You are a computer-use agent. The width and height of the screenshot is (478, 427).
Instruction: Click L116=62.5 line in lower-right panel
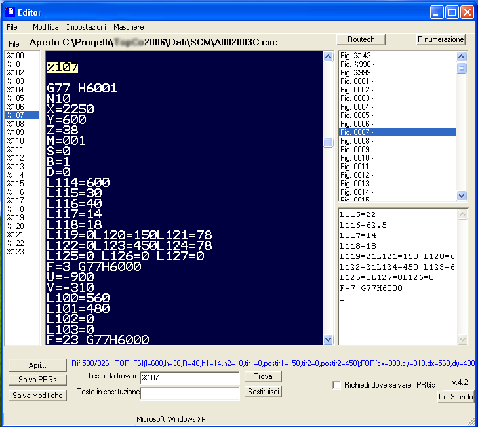(363, 225)
